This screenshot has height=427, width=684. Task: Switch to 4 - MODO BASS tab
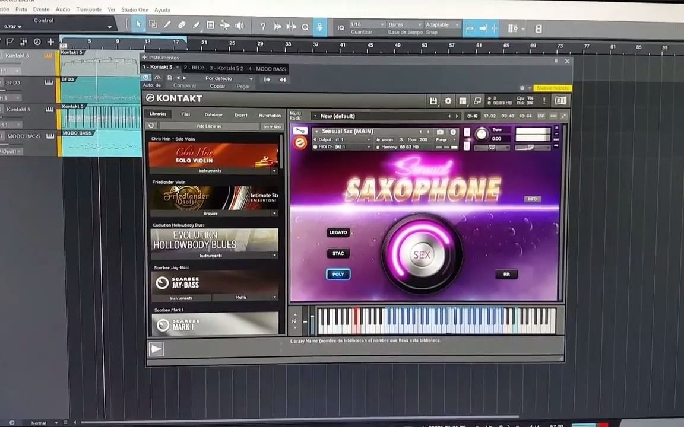(267, 69)
